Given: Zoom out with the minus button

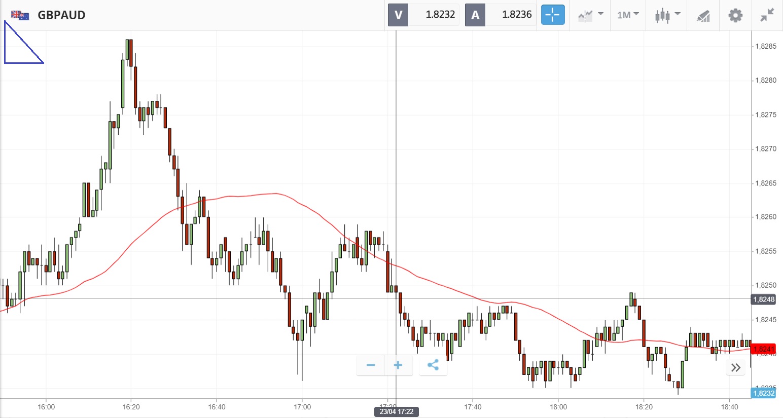Looking at the screenshot, I should coord(371,365).
